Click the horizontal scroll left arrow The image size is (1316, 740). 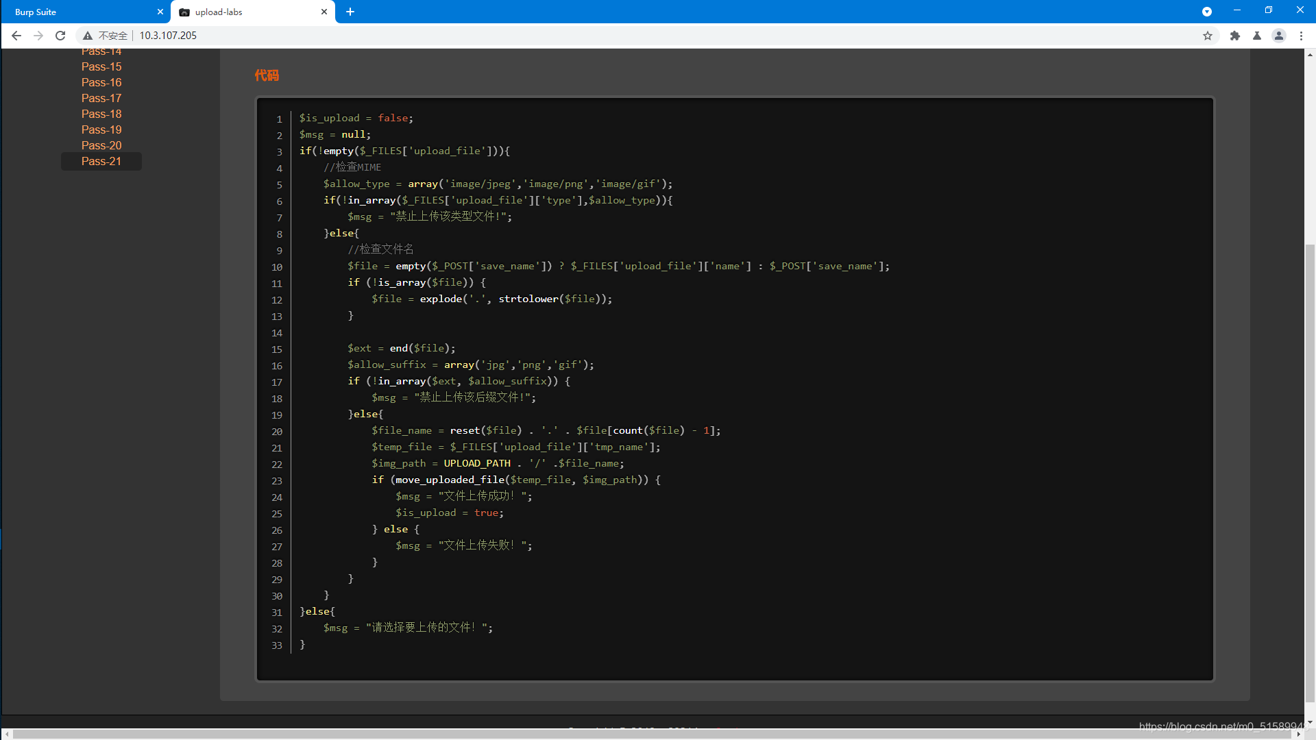click(x=7, y=734)
